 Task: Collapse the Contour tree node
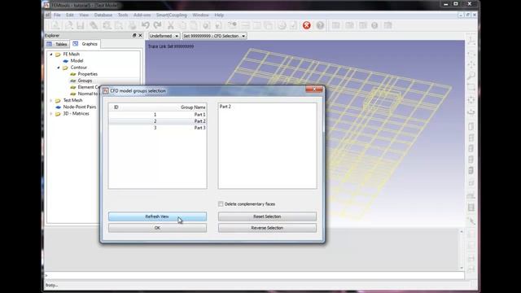(x=59, y=68)
